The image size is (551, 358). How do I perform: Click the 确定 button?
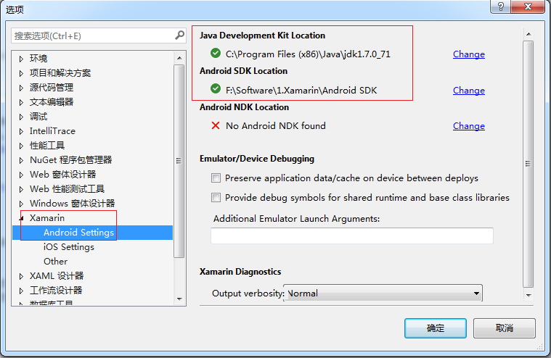(436, 328)
